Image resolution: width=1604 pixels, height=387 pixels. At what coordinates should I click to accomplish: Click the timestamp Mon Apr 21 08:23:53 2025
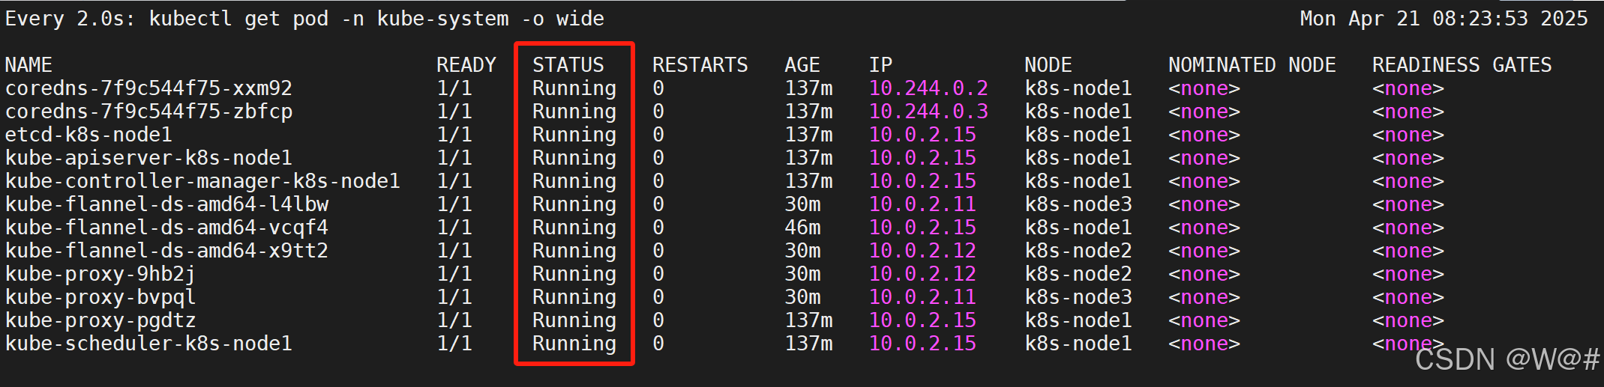click(1444, 19)
